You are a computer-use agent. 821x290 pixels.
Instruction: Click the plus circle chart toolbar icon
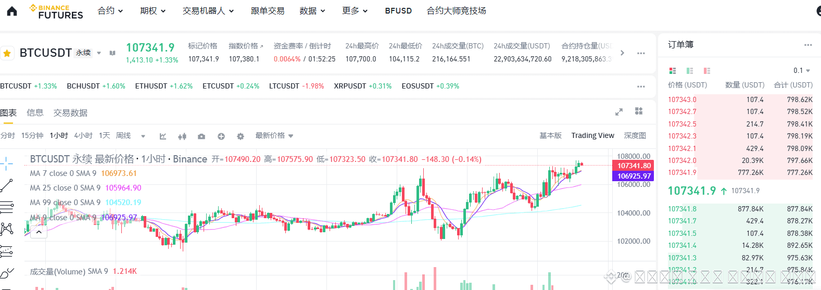point(221,136)
